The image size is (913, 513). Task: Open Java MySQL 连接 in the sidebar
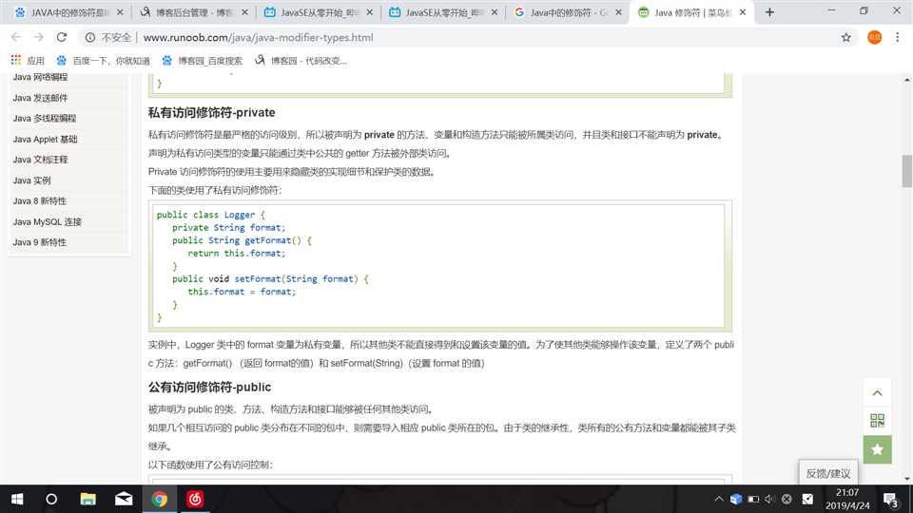(48, 221)
